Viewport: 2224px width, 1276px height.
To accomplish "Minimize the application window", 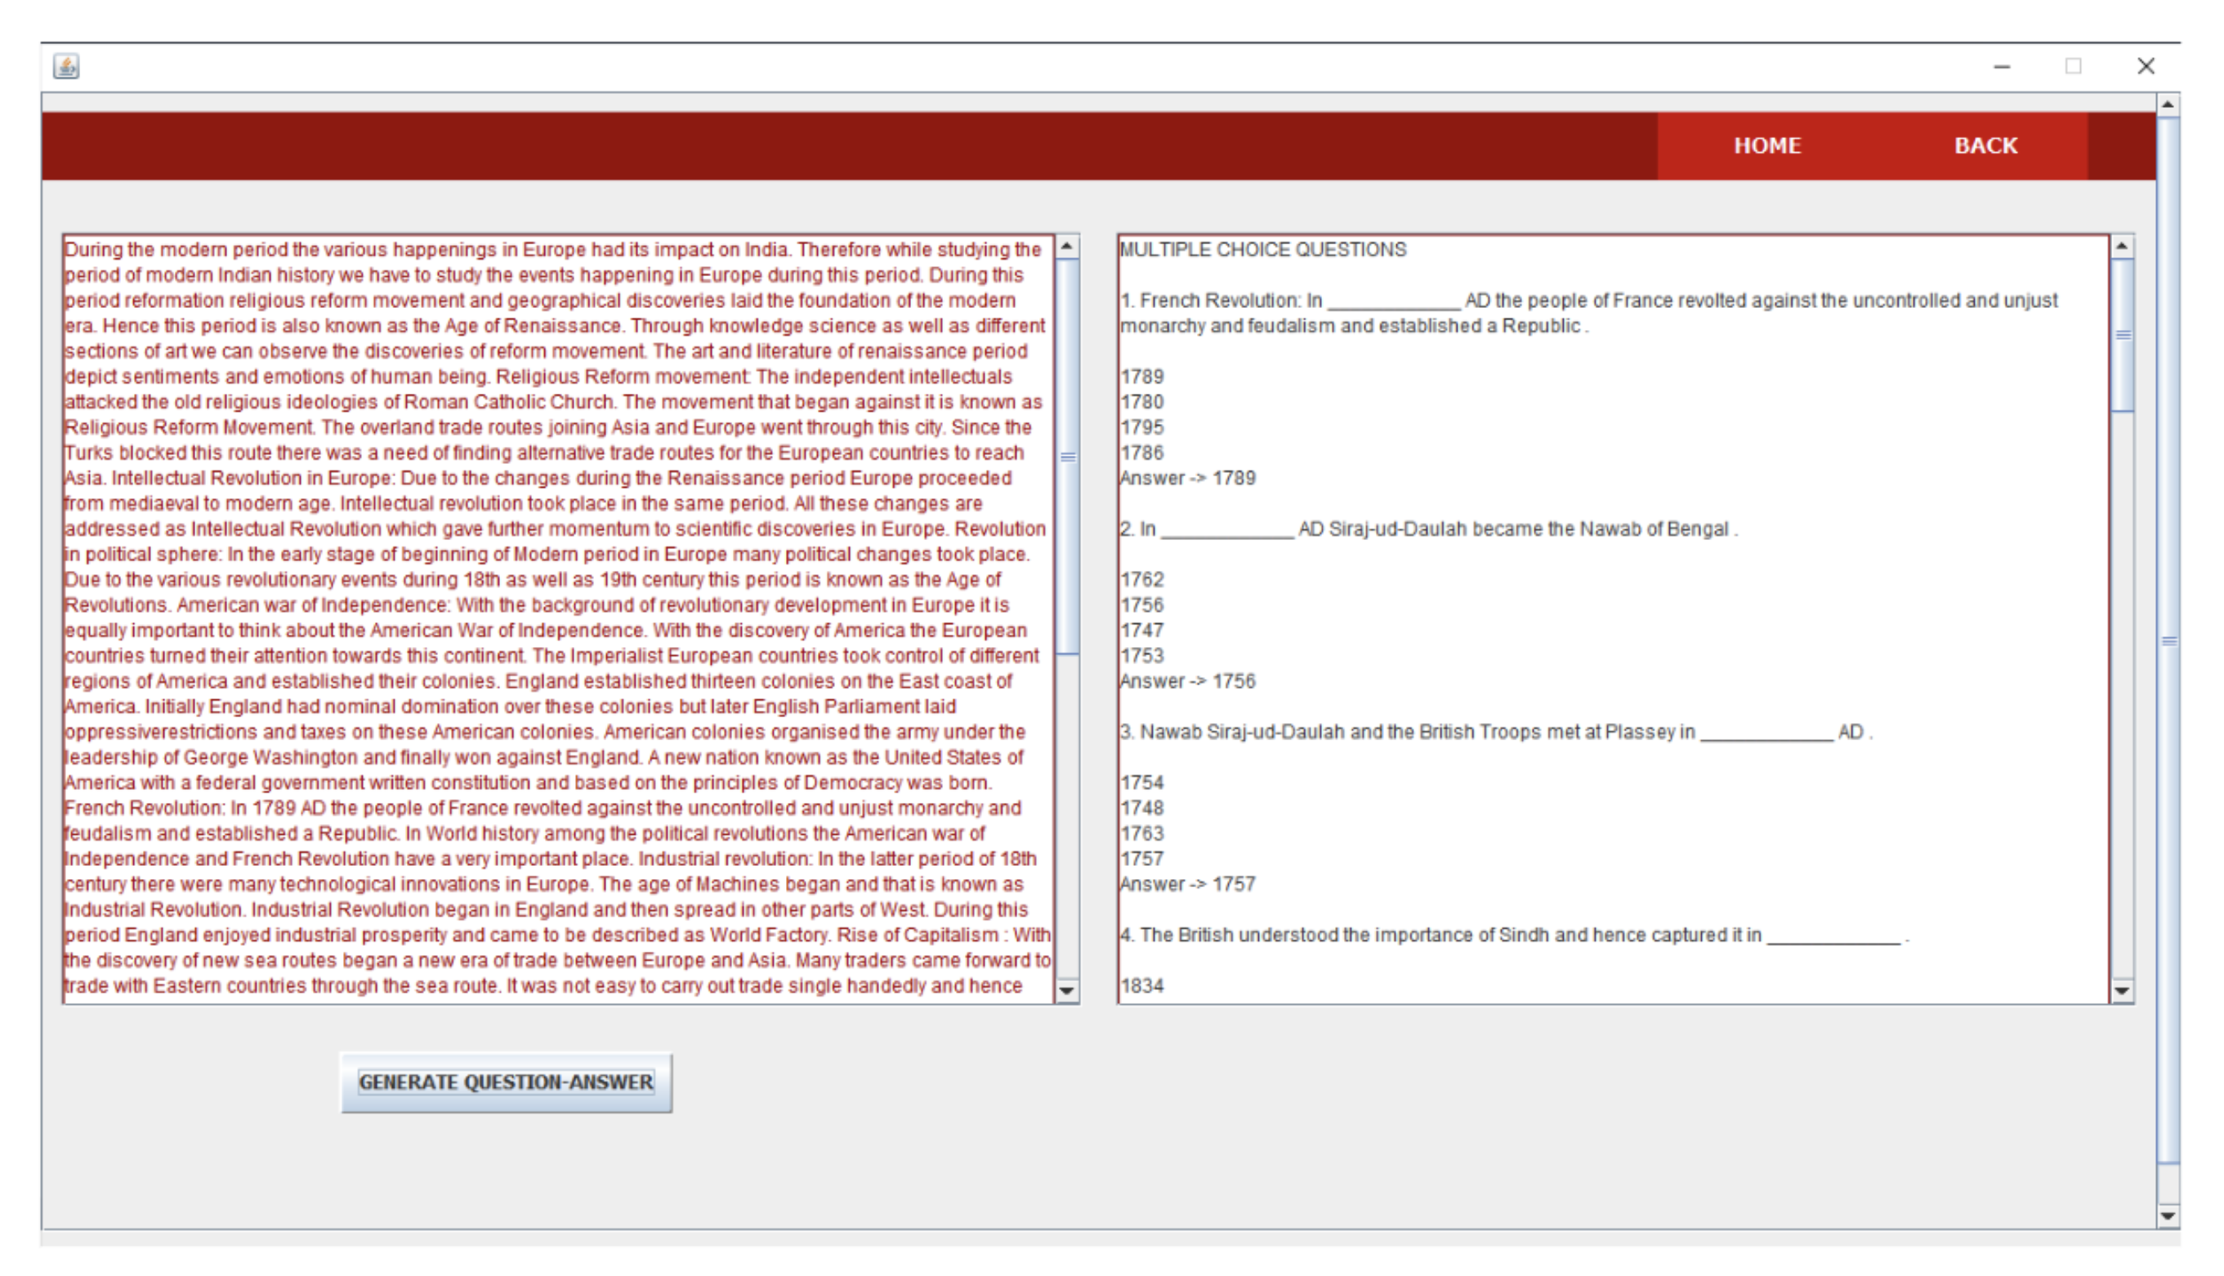I will coord(2002,67).
